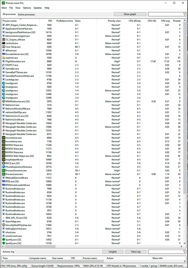Sort by the PID column header
The width and height of the screenshot is (188, 268).
pos(46,21)
